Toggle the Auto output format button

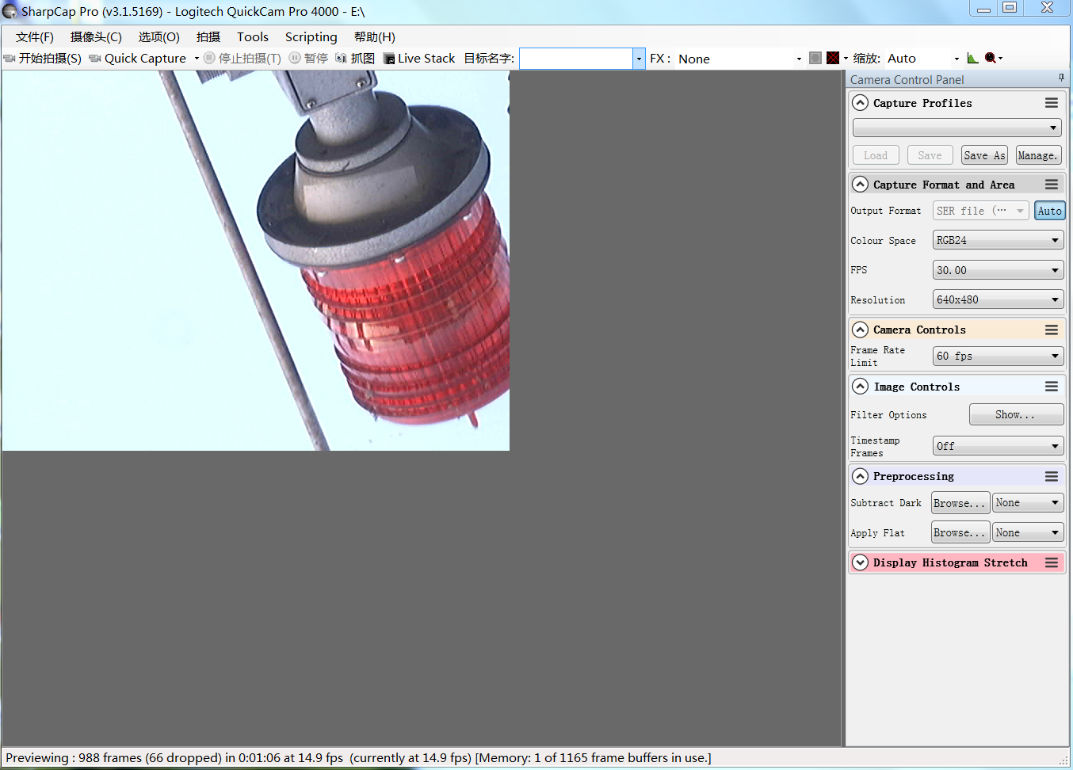1049,211
